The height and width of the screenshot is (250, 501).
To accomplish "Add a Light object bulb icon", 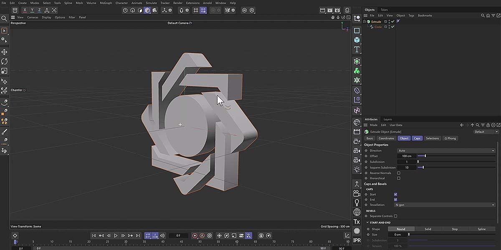I will point(357,202).
